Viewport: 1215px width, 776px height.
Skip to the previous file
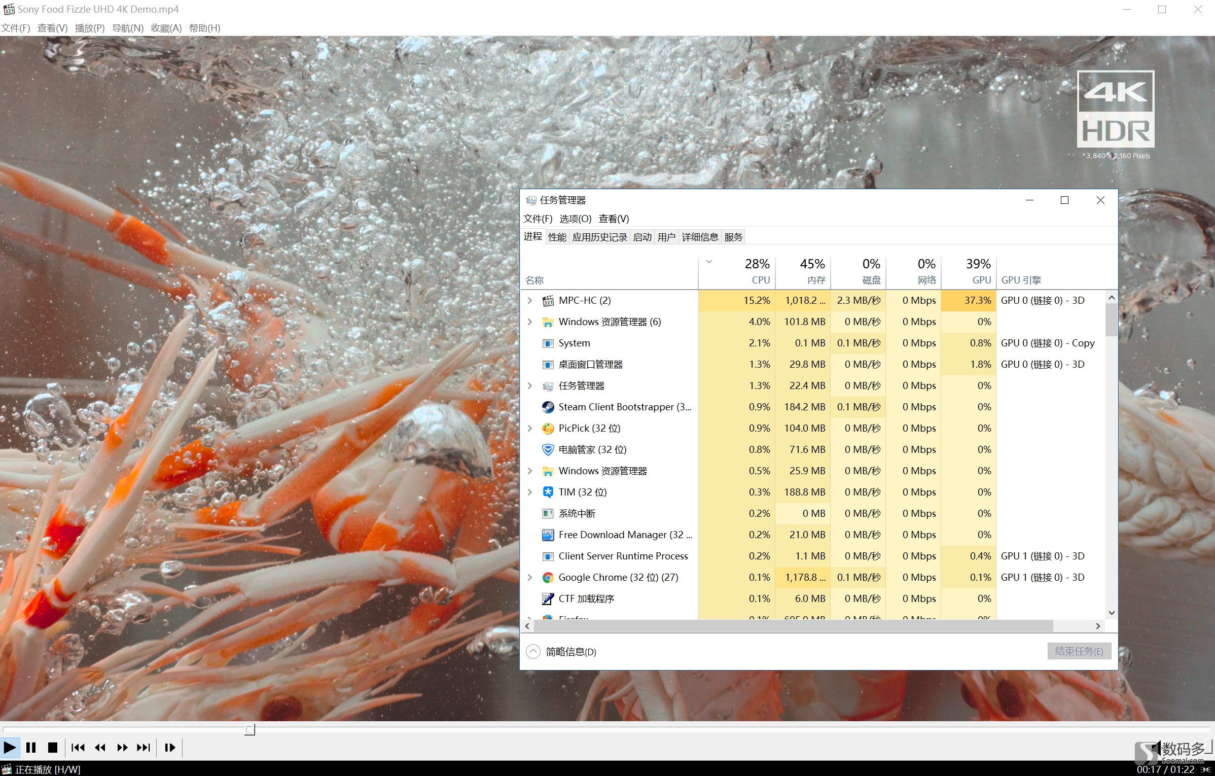point(78,747)
